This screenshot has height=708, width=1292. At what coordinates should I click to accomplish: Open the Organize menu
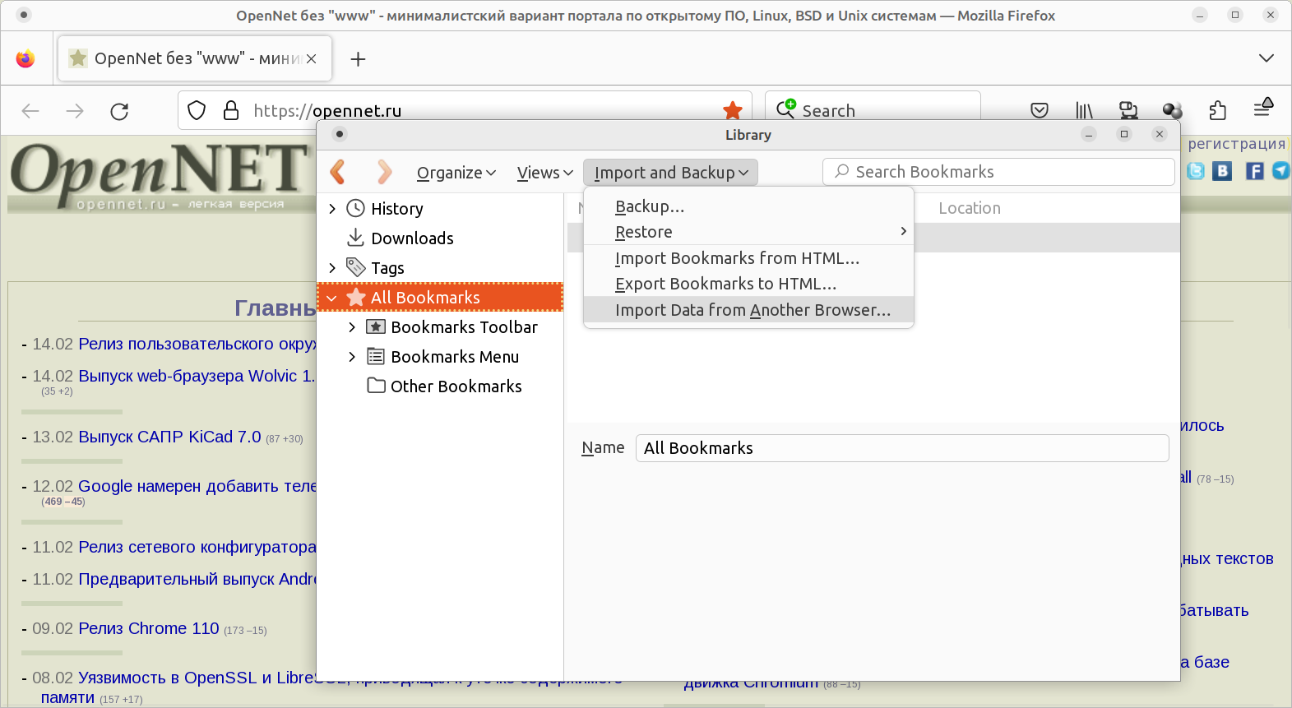(x=456, y=173)
